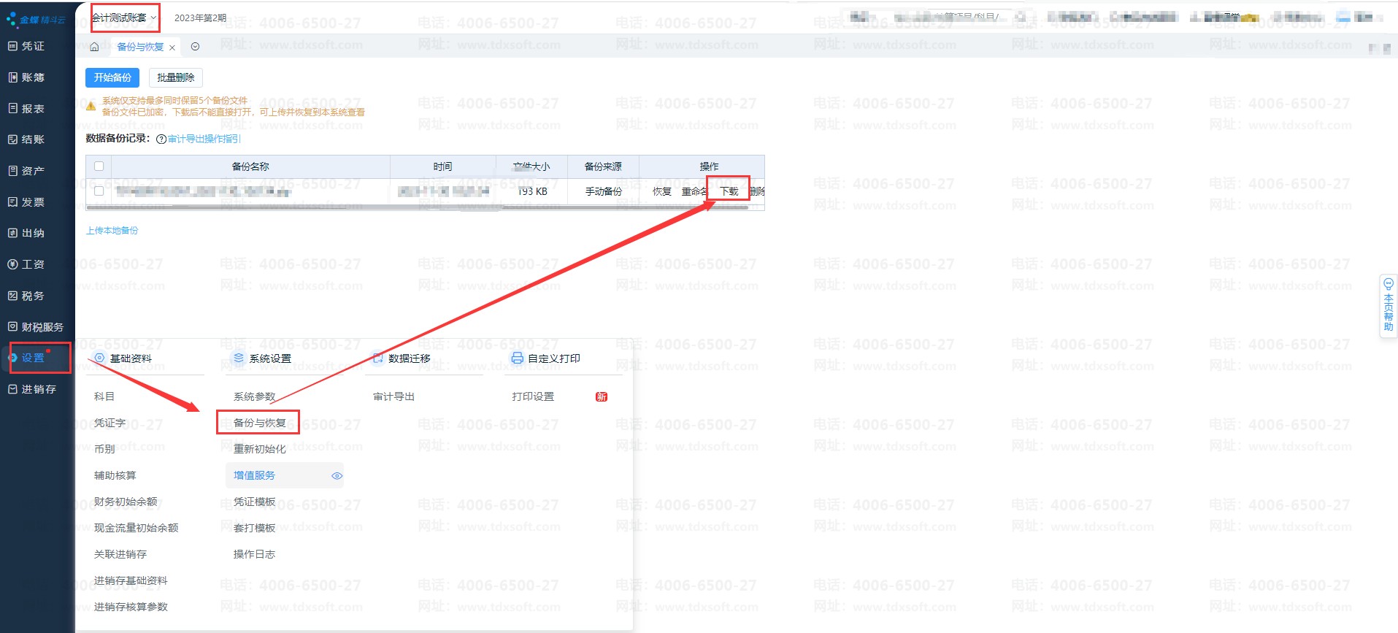Check the first backup record's checkbox
The image size is (1398, 633).
click(99, 191)
